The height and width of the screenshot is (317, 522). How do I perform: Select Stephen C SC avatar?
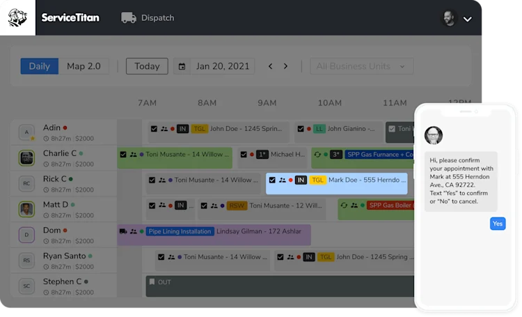[26, 286]
